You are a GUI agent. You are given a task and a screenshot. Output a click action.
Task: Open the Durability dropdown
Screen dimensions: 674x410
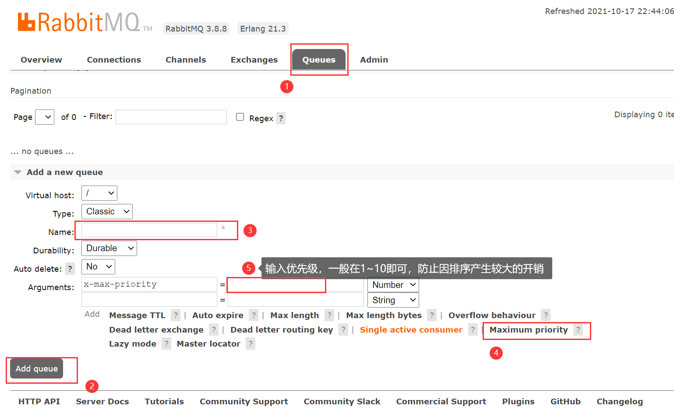tap(109, 248)
